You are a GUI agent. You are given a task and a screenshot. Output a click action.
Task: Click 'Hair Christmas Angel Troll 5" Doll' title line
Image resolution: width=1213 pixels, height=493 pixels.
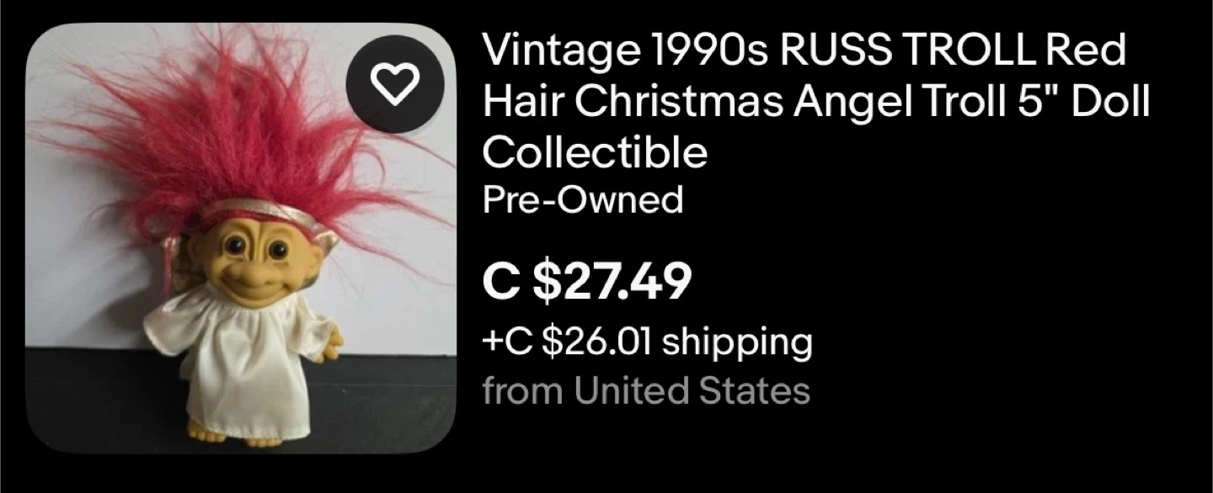pos(815,102)
